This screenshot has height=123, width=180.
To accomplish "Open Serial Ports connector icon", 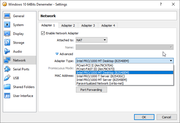I will pos(7,69).
